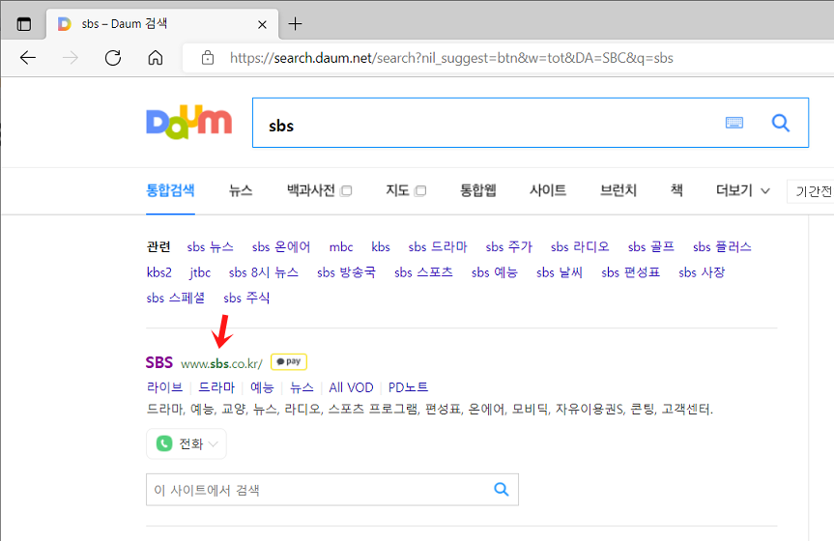Open the www.sbs.co.kr URL link
Viewport: 834px width, 541px height.
click(x=222, y=364)
